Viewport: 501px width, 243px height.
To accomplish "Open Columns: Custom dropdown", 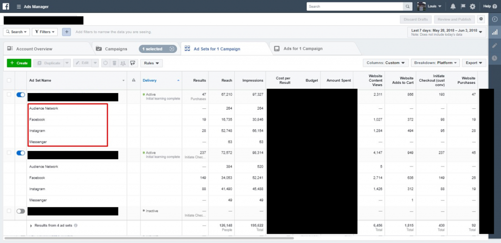I will (x=386, y=63).
